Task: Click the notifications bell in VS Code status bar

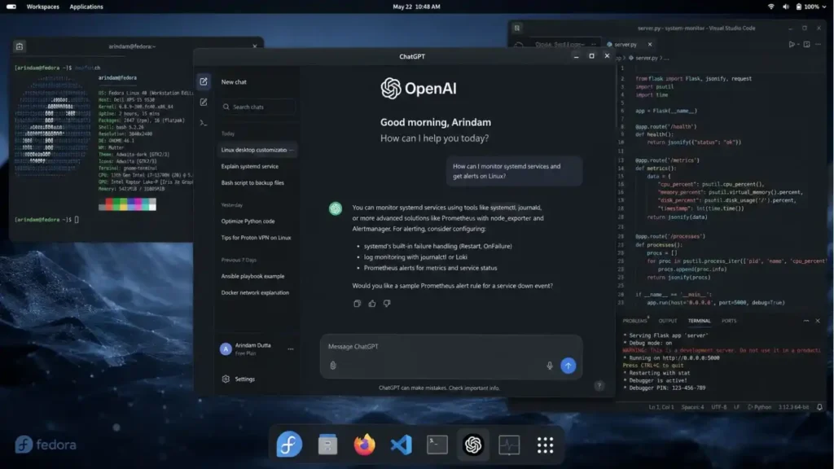Action: (819, 407)
